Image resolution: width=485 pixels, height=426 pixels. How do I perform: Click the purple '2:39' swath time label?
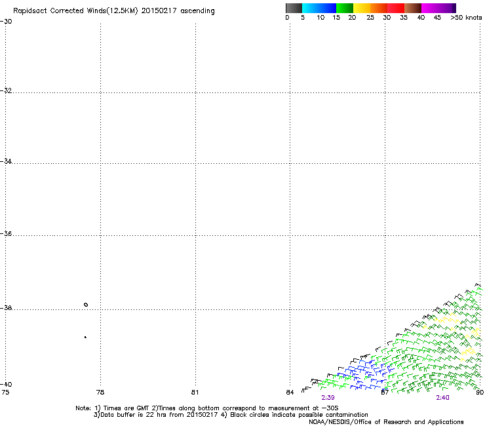pos(328,398)
